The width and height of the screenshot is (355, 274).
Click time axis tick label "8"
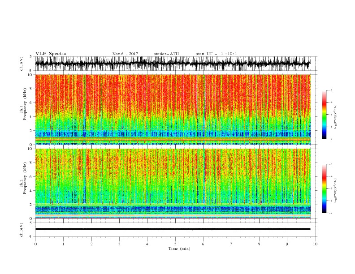click(259, 244)
